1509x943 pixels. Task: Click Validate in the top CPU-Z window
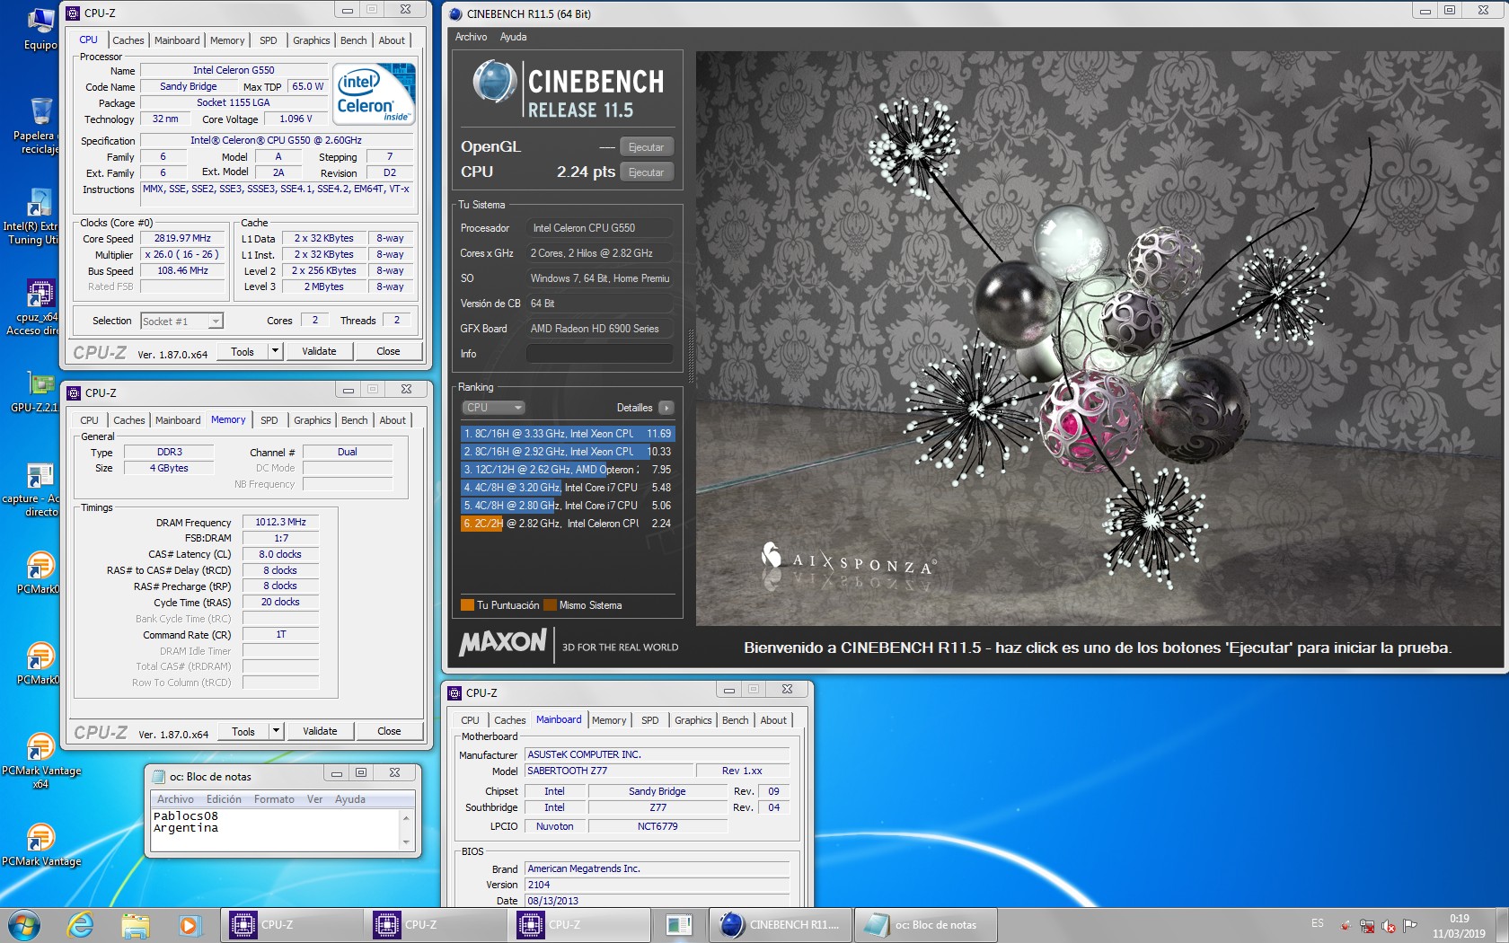point(319,351)
